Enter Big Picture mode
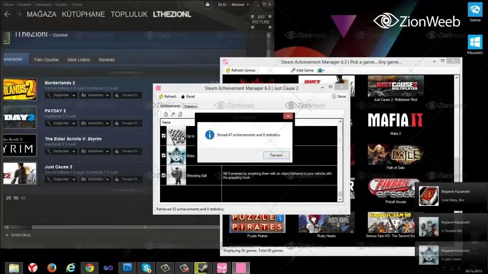The height and width of the screenshot is (274, 488). (261, 22)
